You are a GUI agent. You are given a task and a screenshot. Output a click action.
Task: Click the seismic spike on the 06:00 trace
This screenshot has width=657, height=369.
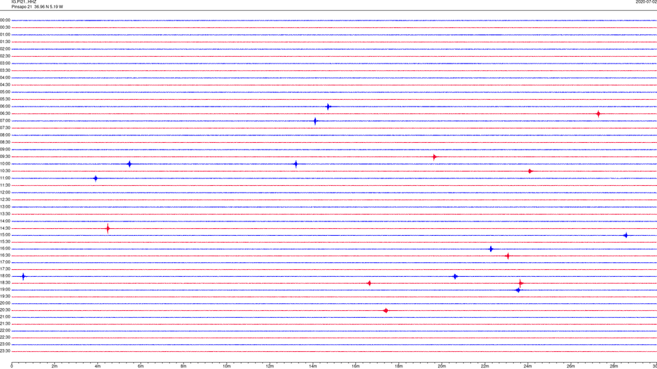(x=328, y=107)
